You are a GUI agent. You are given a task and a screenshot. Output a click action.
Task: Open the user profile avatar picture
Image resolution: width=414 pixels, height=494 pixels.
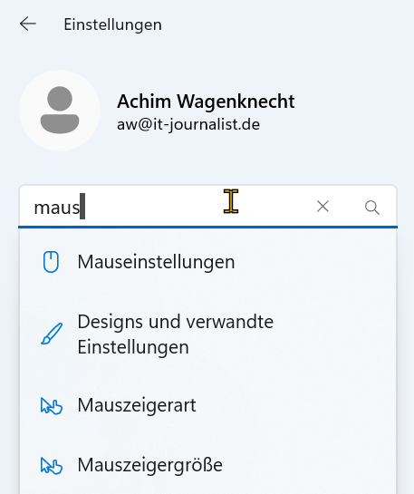click(x=60, y=111)
